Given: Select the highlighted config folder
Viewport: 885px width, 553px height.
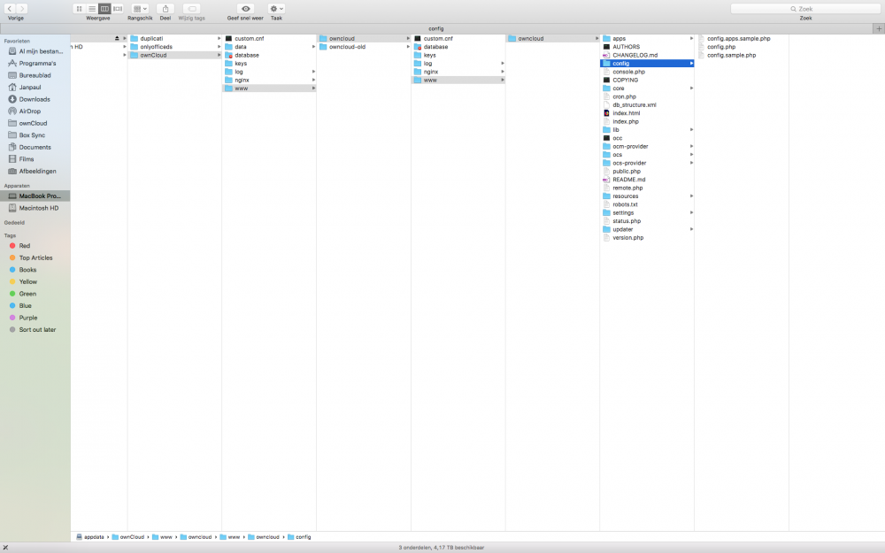Looking at the screenshot, I should (647, 63).
